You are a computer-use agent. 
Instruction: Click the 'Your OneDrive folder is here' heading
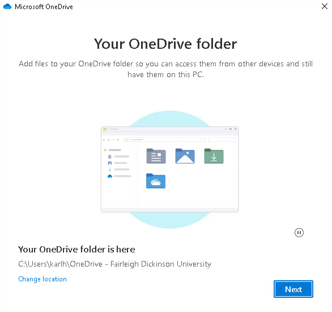coord(76,250)
